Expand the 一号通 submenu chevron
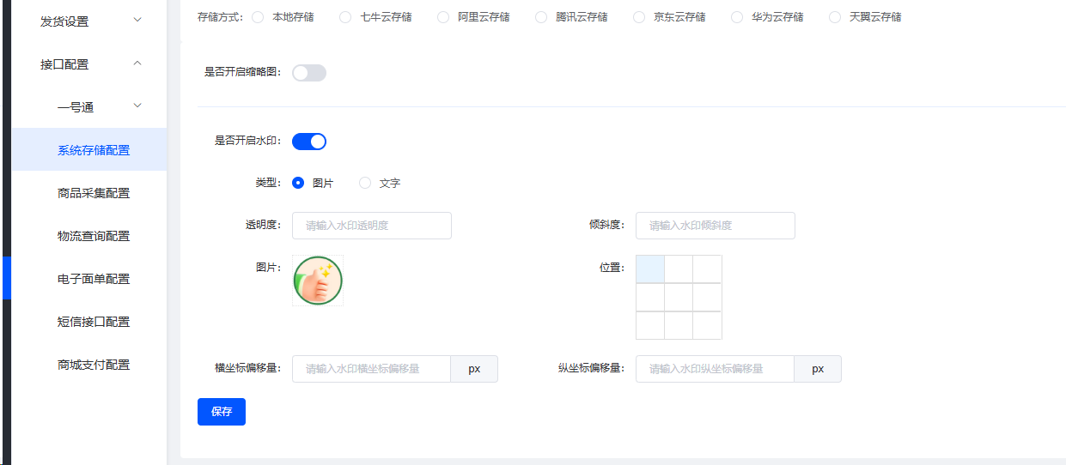The image size is (1066, 465). pyautogui.click(x=137, y=106)
